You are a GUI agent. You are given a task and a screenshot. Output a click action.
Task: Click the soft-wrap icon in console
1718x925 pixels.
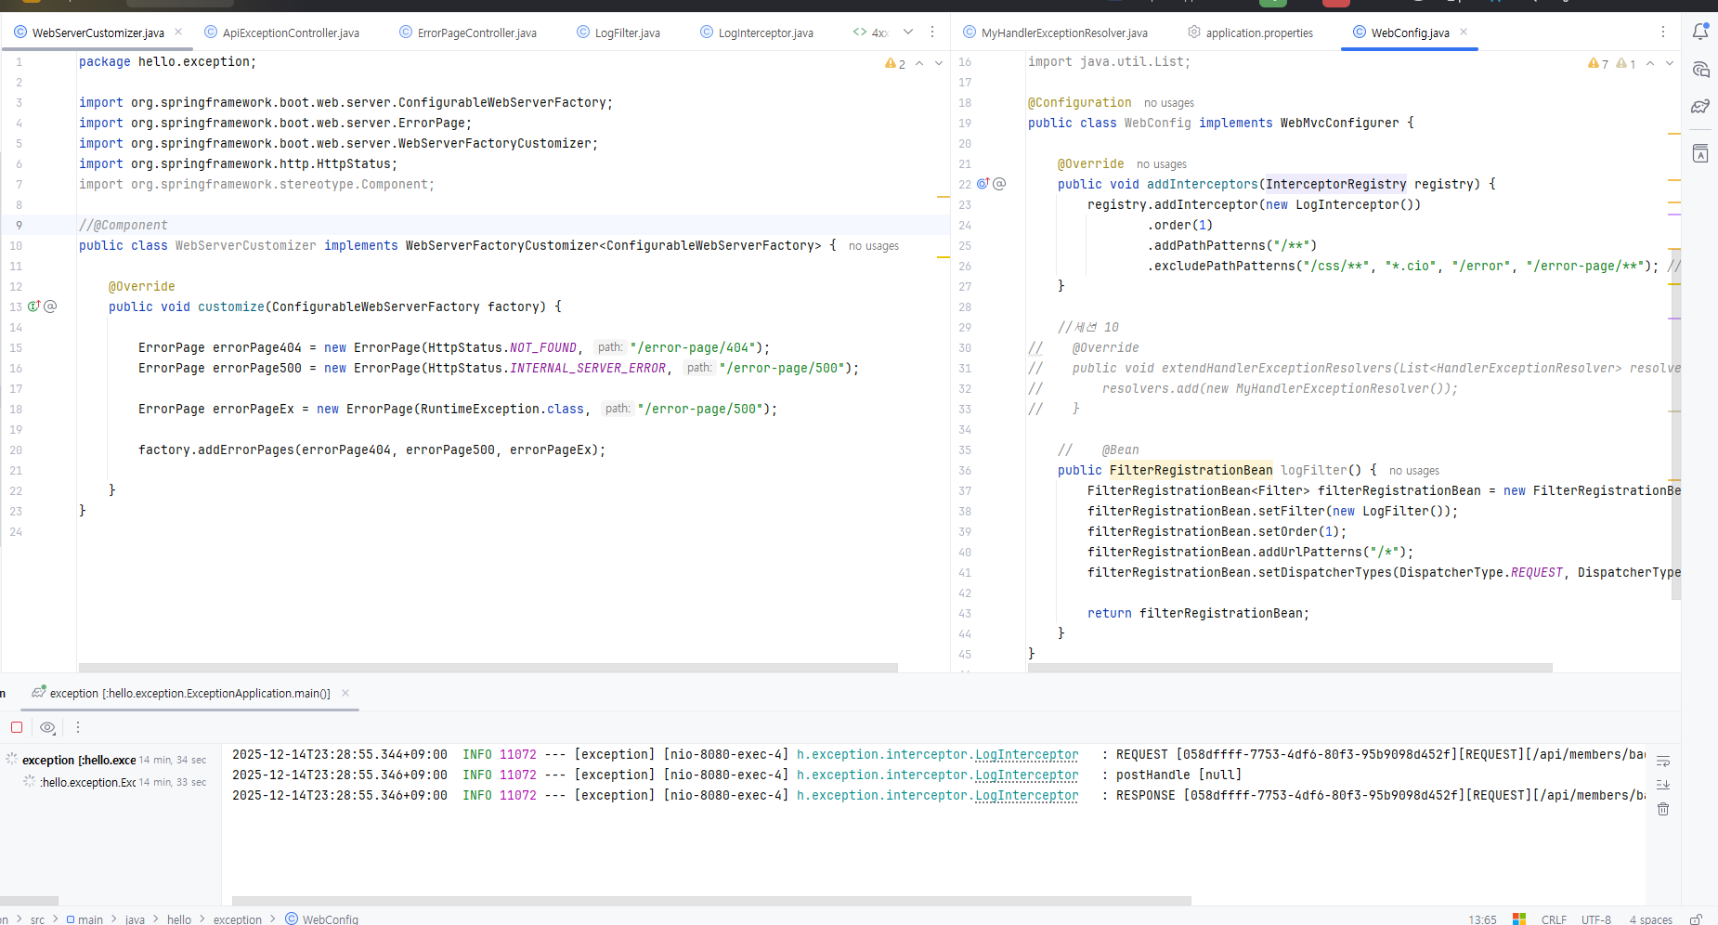(x=1663, y=762)
